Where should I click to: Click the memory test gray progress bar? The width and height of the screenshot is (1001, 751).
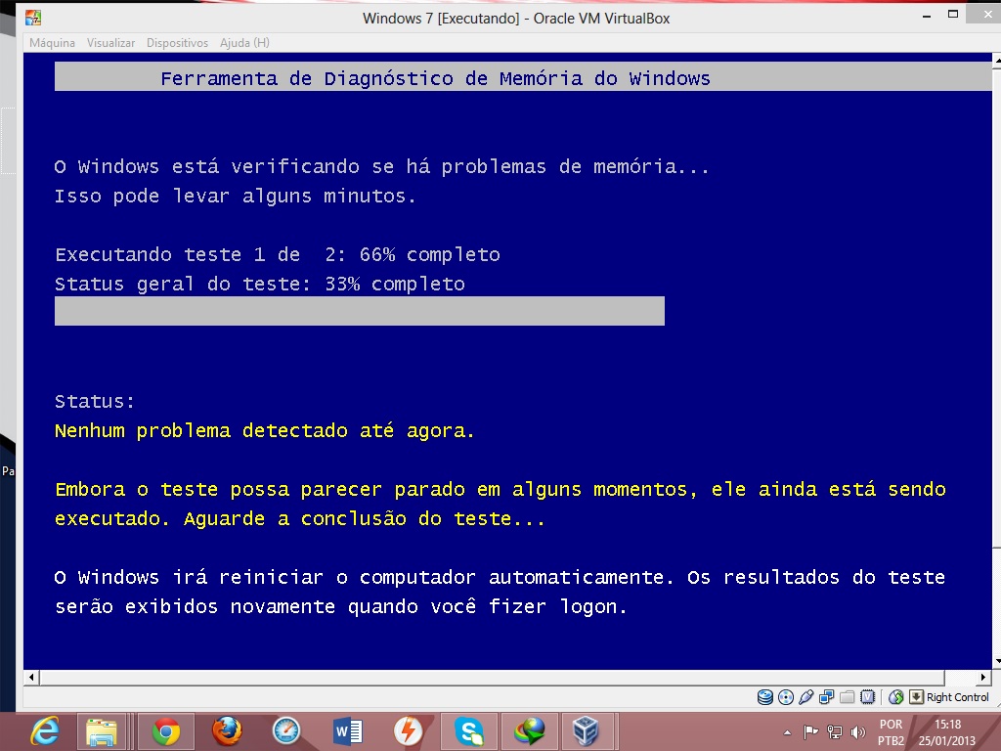click(x=360, y=311)
